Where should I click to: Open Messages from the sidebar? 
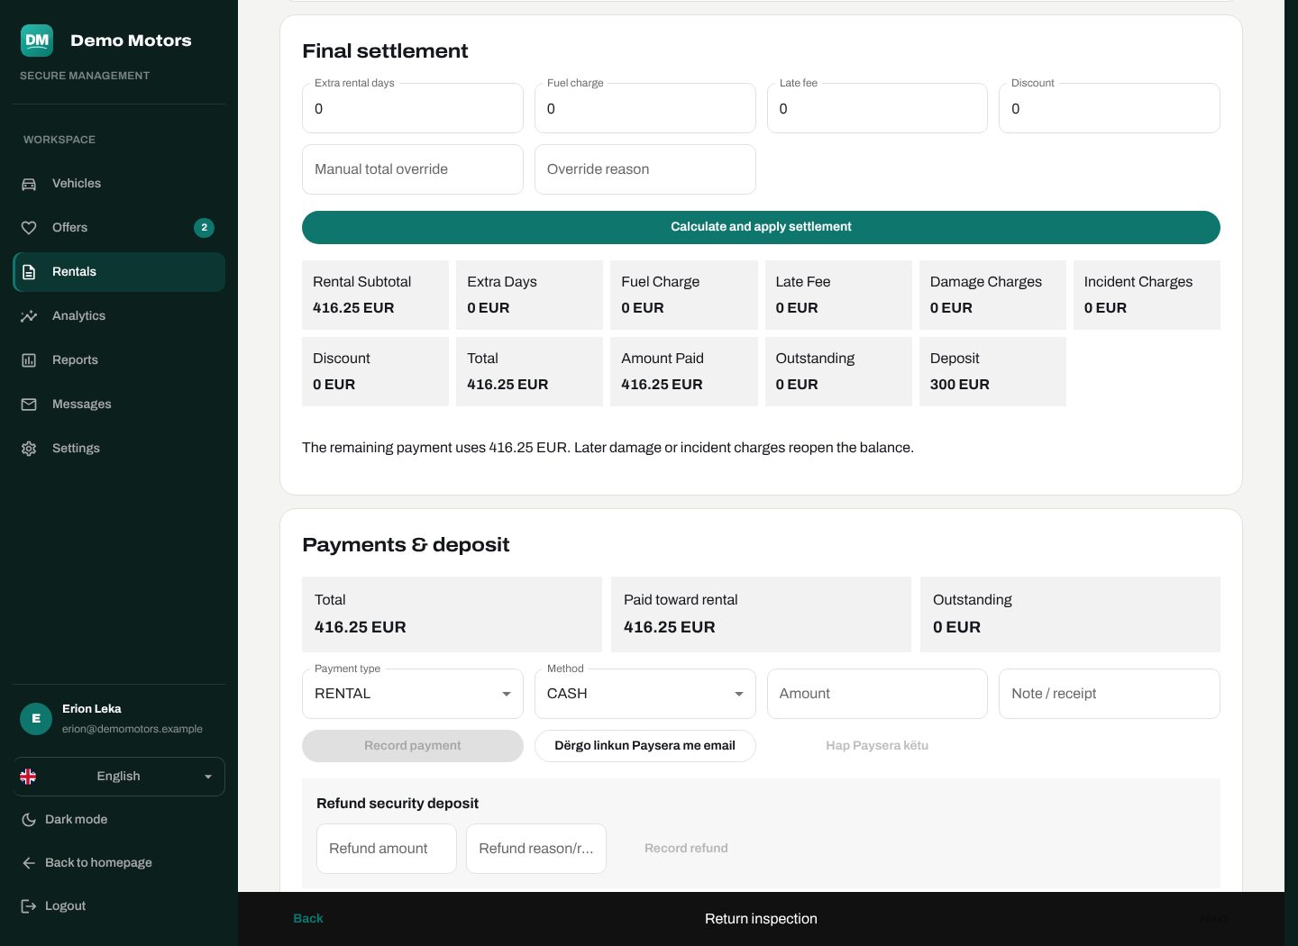coord(119,405)
